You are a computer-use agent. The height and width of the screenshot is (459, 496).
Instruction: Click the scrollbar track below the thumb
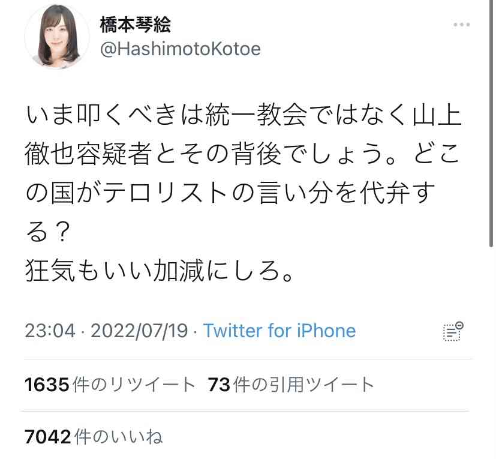(x=491, y=352)
